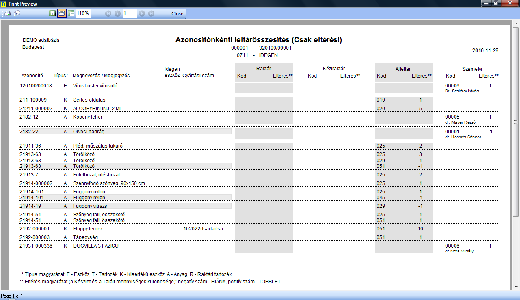Click the 'Page 1 of 1' status text

click(x=12, y=296)
